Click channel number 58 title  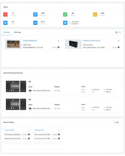coord(30,99)
